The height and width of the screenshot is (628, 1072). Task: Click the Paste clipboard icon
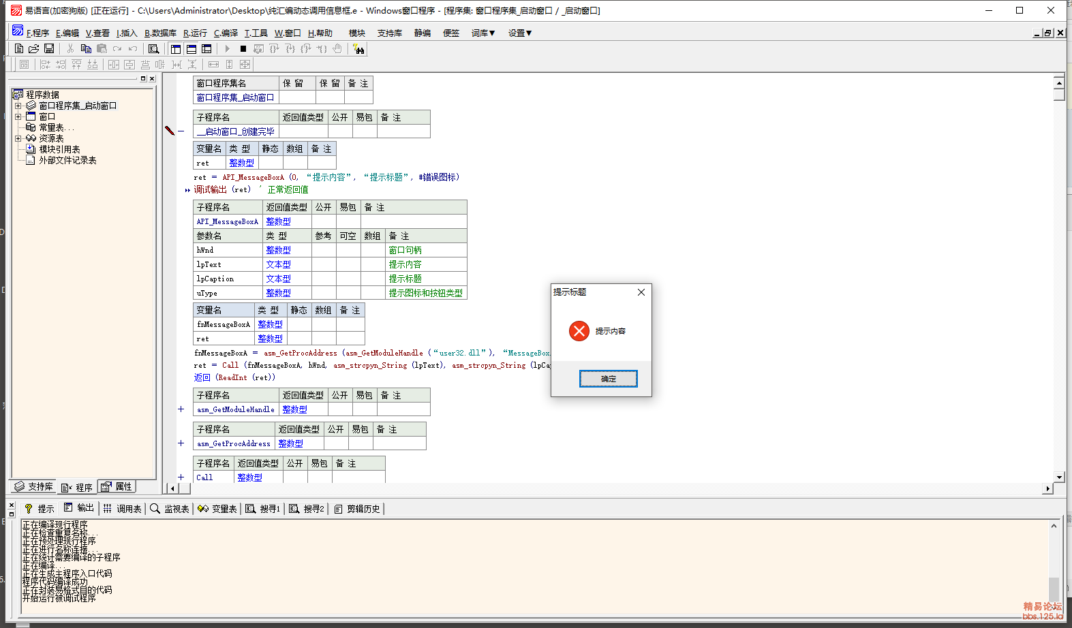coord(102,49)
